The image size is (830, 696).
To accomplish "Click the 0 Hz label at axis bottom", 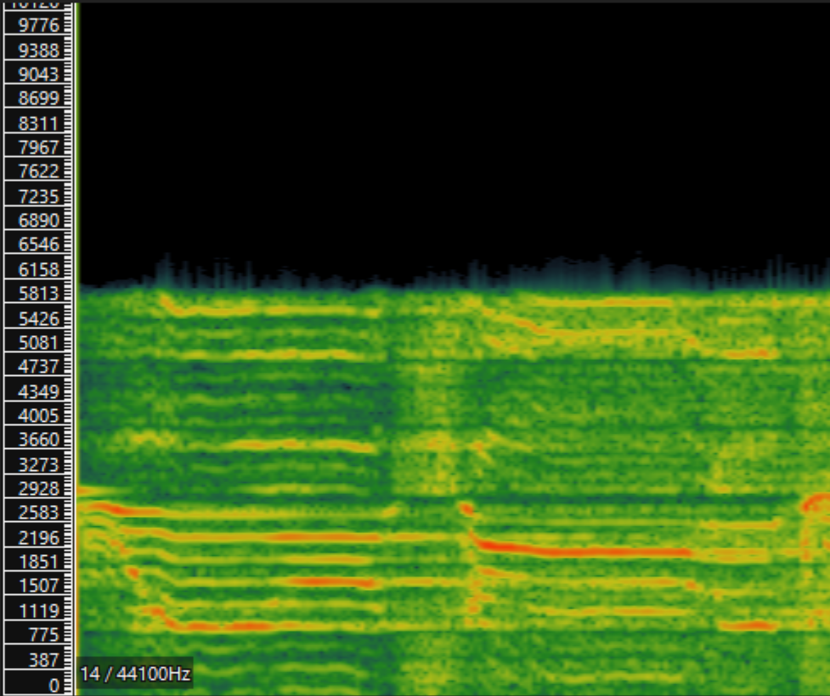I will click(x=54, y=684).
